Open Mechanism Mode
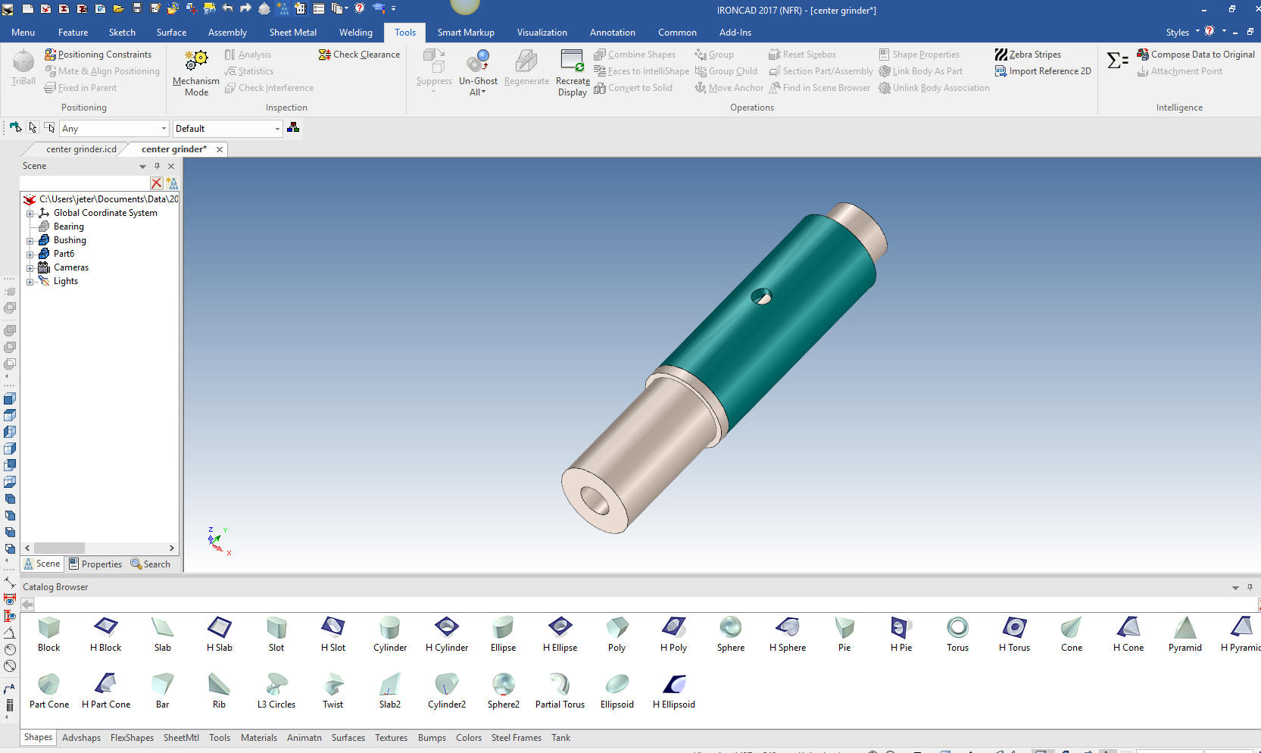1261x753 pixels. (196, 73)
